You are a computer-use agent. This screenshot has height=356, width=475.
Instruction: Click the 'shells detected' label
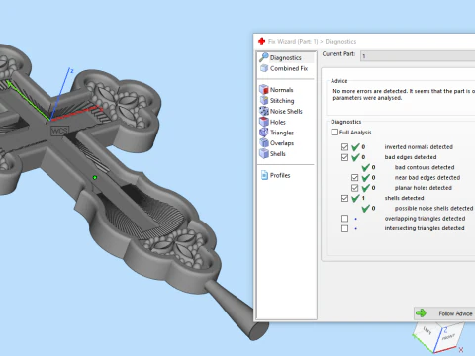click(x=404, y=198)
